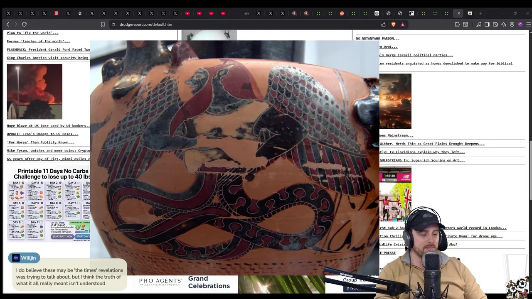The width and height of the screenshot is (532, 299).
Task: Open the Brave playlist music note icon
Action: click(479, 25)
